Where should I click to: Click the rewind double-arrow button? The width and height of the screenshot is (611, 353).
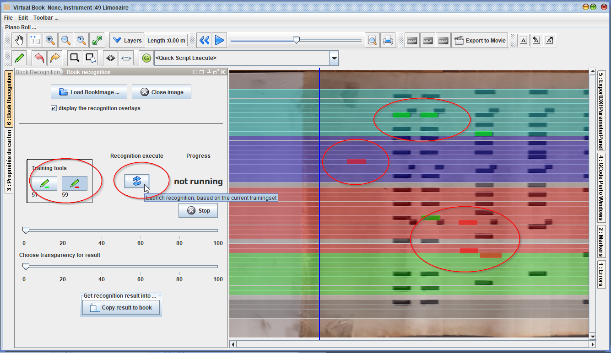204,40
